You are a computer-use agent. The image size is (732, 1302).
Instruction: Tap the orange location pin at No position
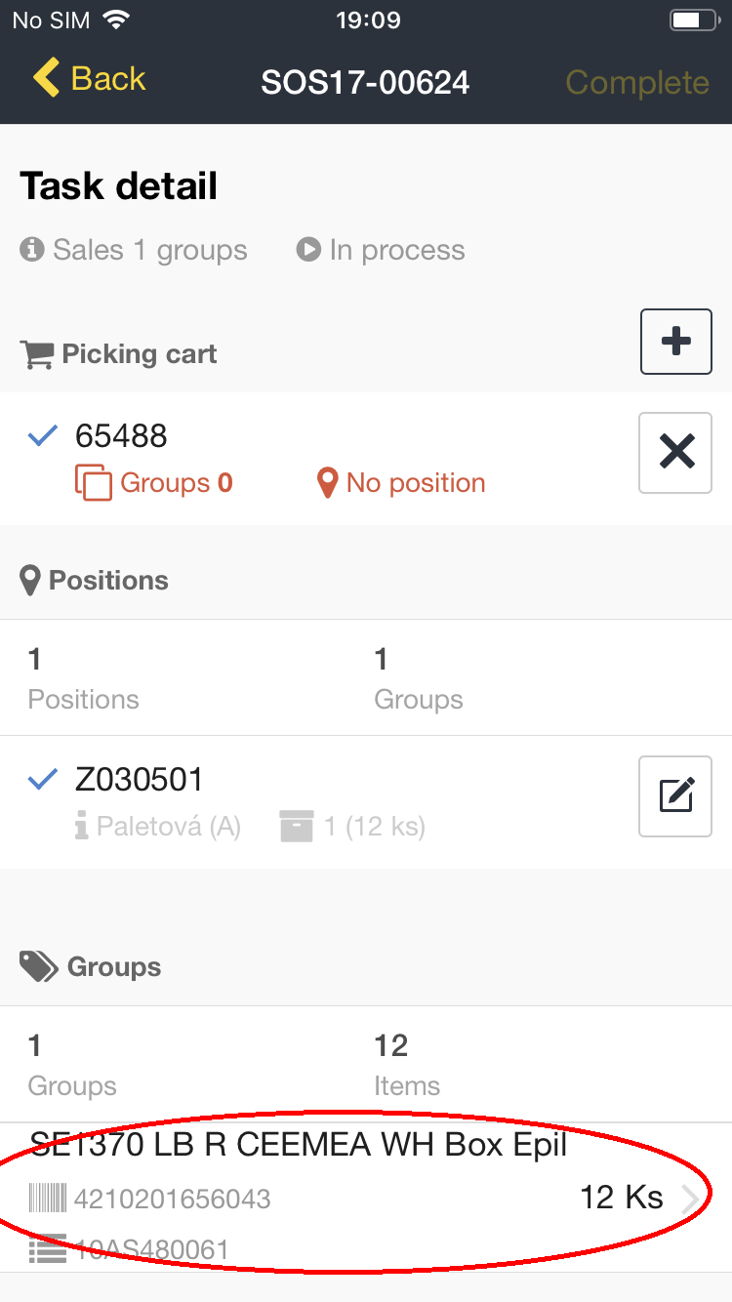[x=328, y=483]
